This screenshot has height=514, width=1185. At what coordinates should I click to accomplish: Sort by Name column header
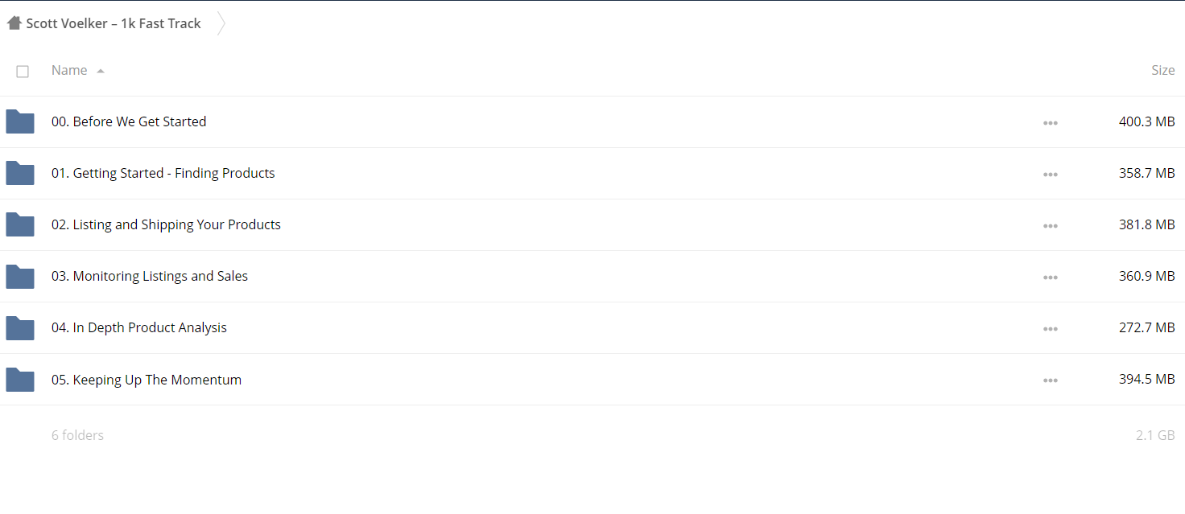point(69,70)
